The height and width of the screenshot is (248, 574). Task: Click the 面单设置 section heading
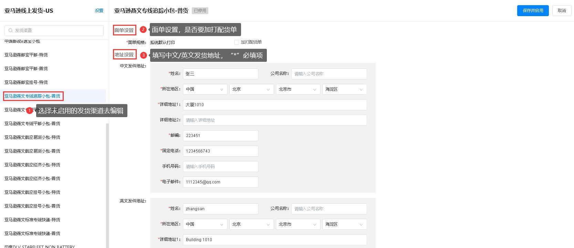coord(124,30)
